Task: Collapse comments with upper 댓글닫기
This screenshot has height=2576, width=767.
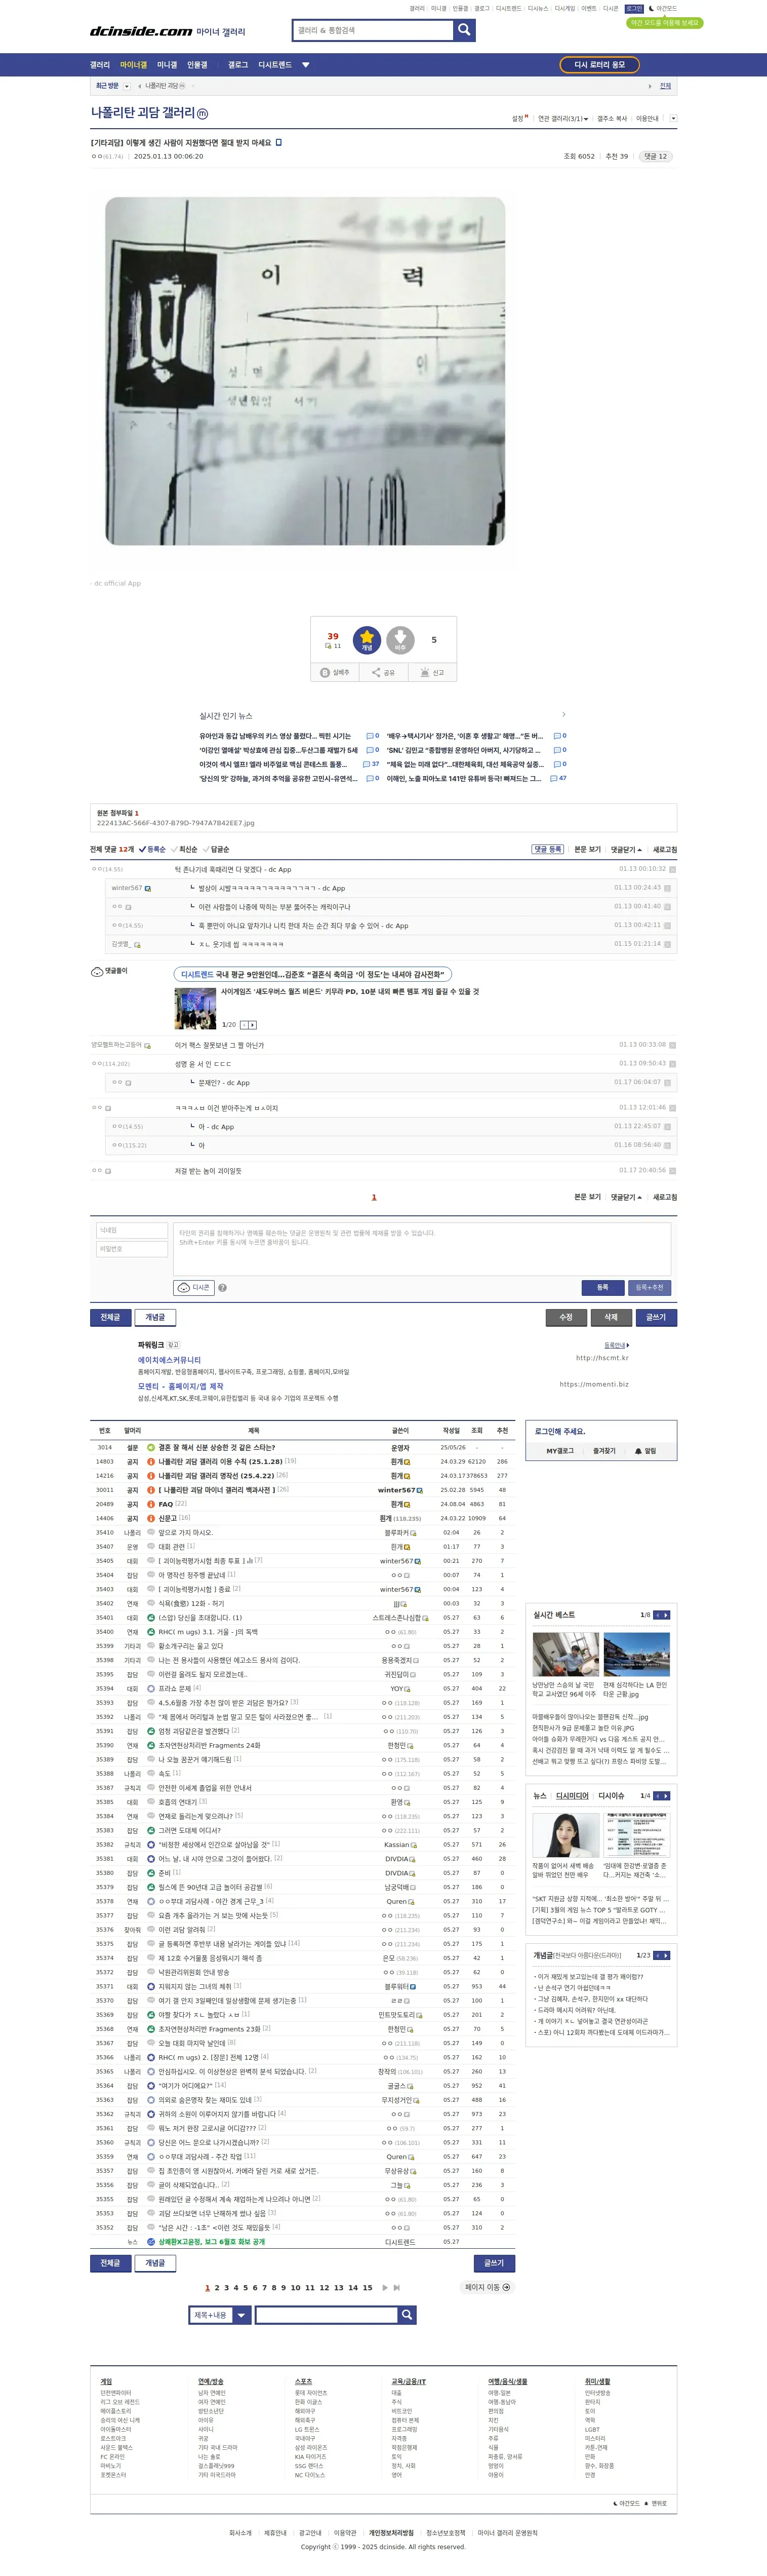Action: pos(626,849)
